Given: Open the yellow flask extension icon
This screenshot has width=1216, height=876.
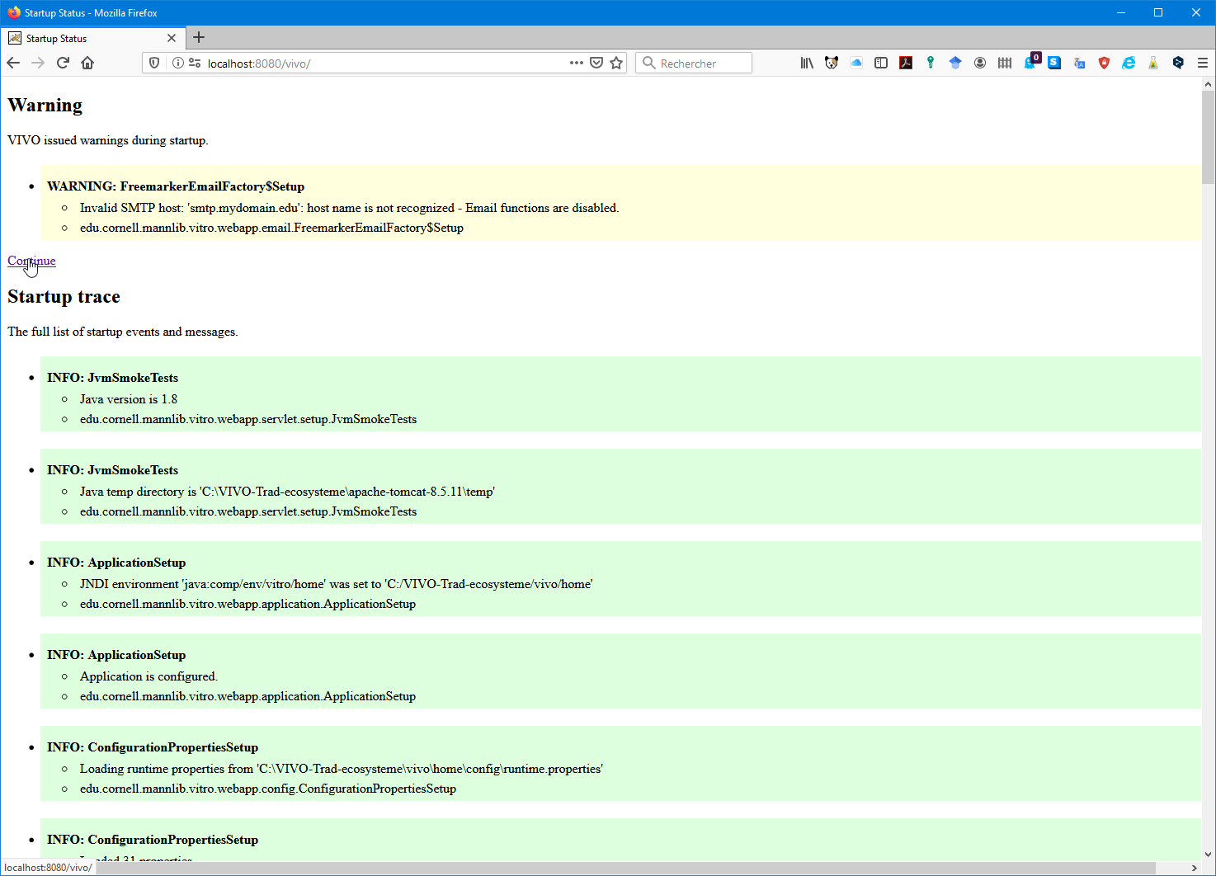Looking at the screenshot, I should pos(1153,63).
